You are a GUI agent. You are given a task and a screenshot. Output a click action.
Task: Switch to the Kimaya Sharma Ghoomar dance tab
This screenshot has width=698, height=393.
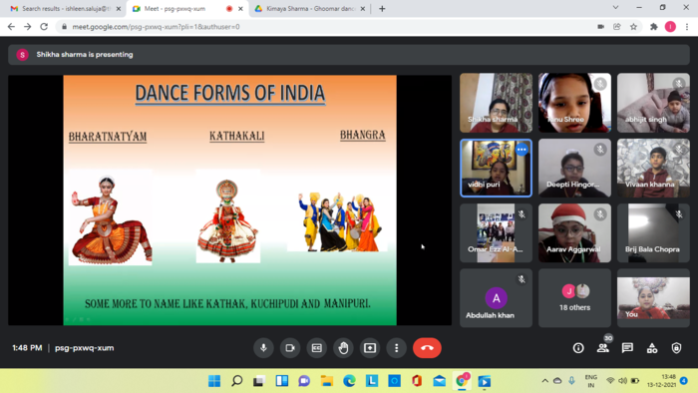click(310, 8)
